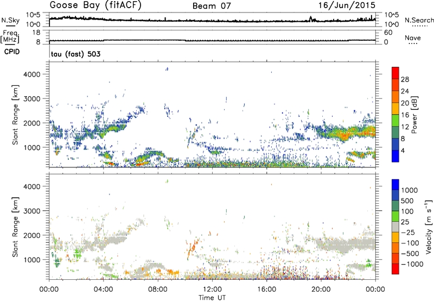Click '4000' on the power panel range axis
The width and height of the screenshot is (434, 301).
click(32, 74)
